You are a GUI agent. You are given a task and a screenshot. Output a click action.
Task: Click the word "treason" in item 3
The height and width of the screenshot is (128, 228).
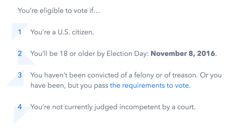tap(180, 75)
